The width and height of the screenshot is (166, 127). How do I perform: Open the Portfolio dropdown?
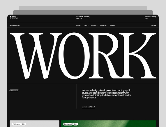point(94,25)
